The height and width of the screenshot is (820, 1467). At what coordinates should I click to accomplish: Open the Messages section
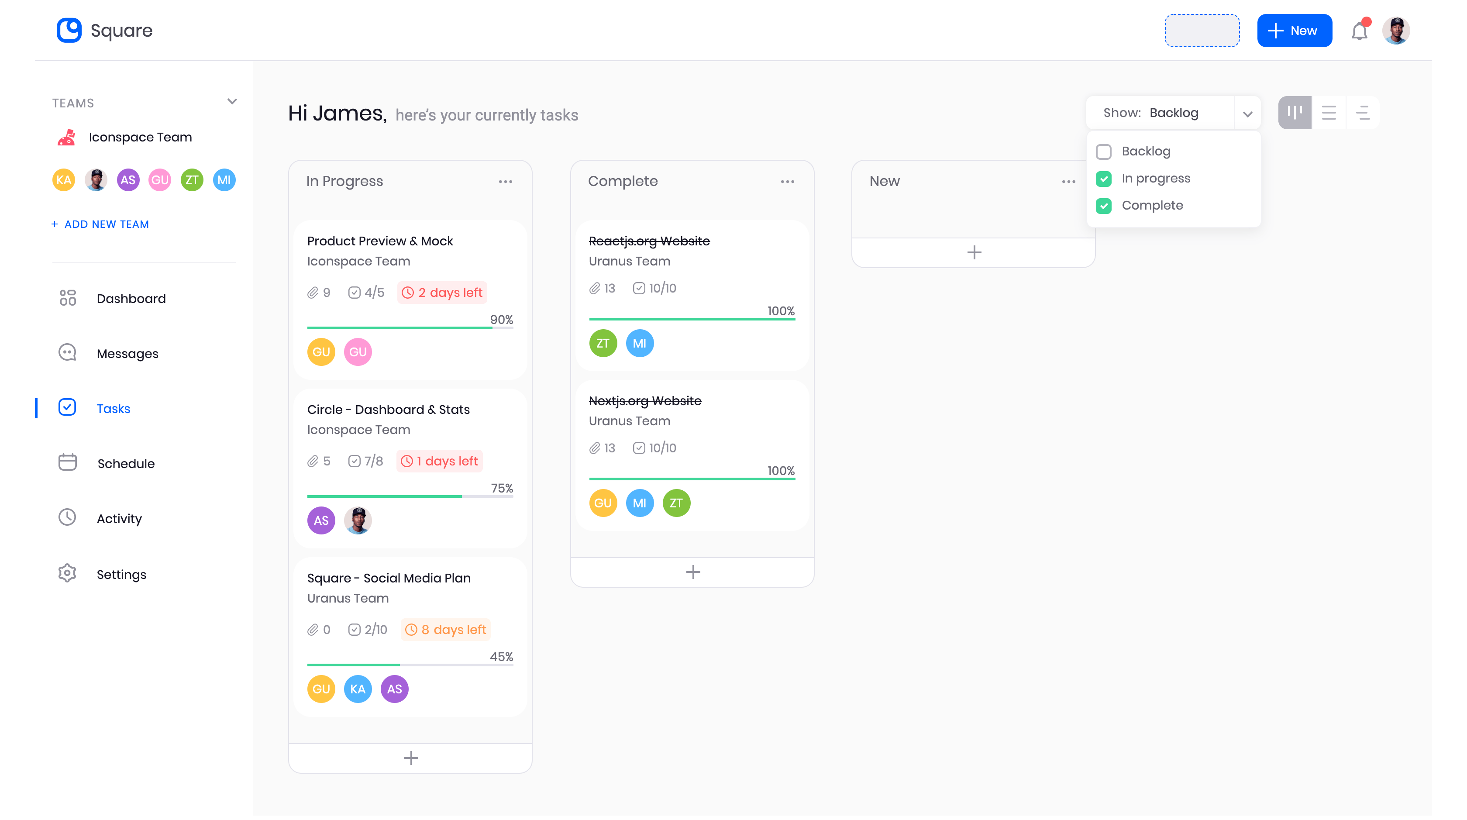tap(127, 353)
